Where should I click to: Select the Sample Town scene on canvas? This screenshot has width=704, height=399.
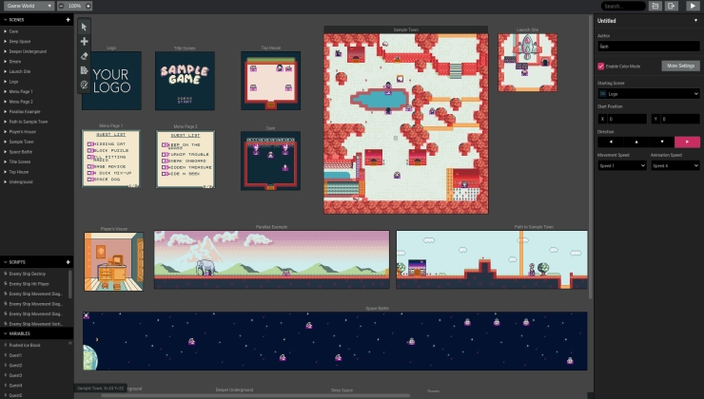(406, 123)
